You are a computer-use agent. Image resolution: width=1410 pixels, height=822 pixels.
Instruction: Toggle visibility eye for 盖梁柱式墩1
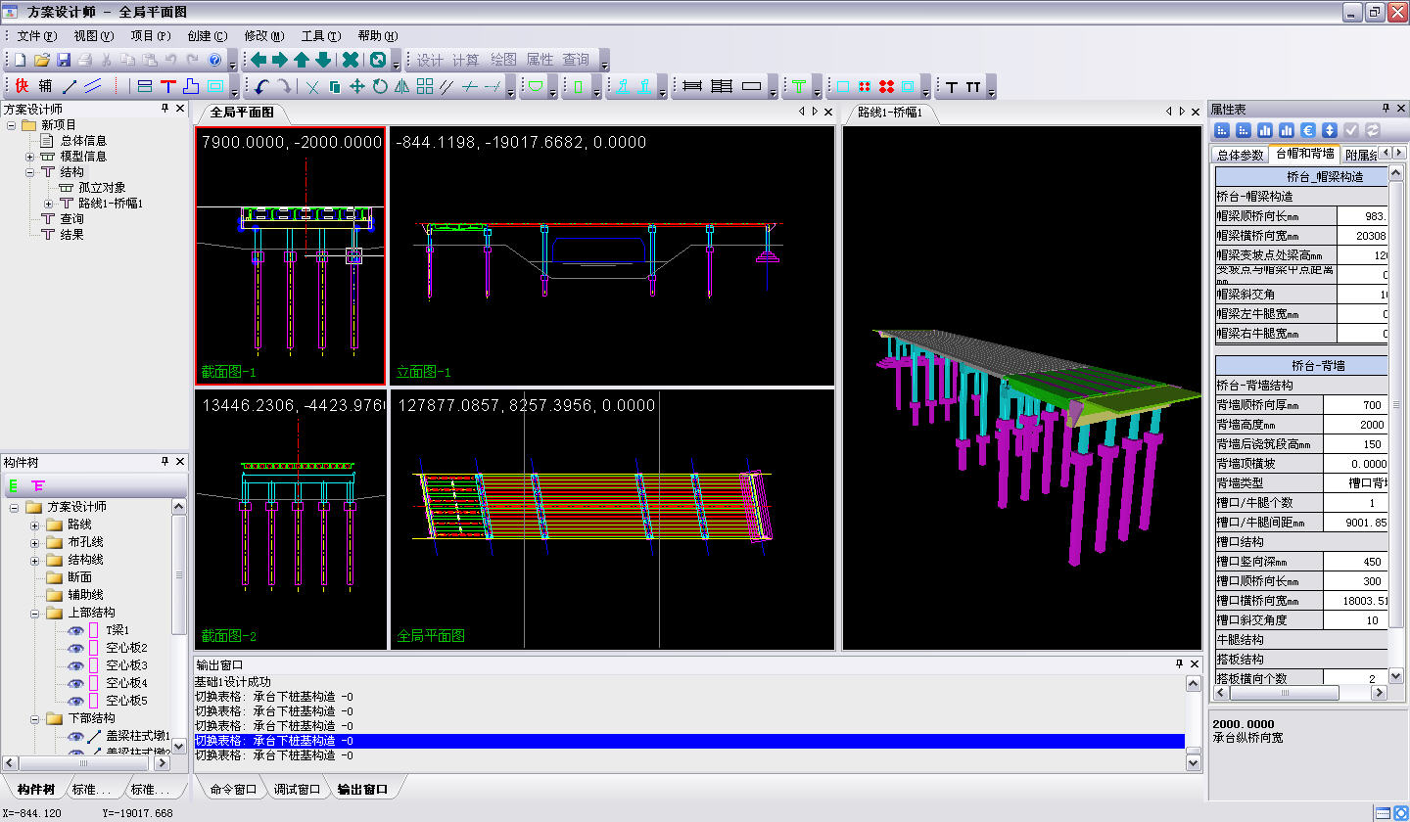pos(75,736)
